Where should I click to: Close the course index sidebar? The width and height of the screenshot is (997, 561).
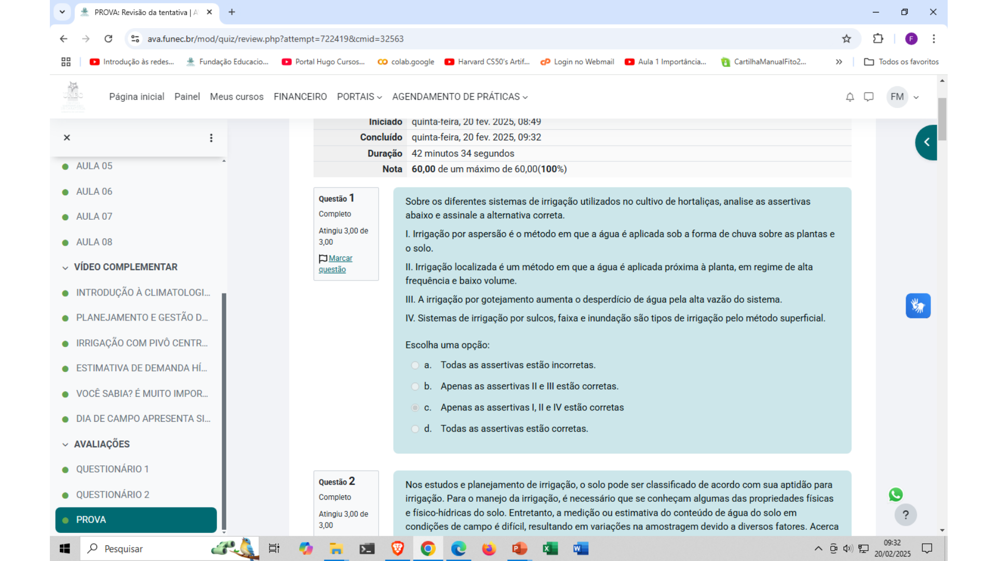click(x=67, y=138)
